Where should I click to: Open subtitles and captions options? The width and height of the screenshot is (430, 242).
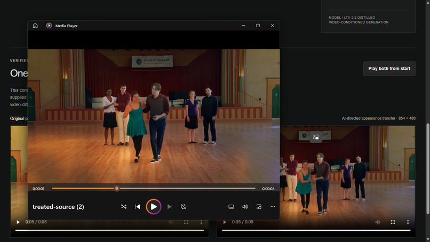231,207
